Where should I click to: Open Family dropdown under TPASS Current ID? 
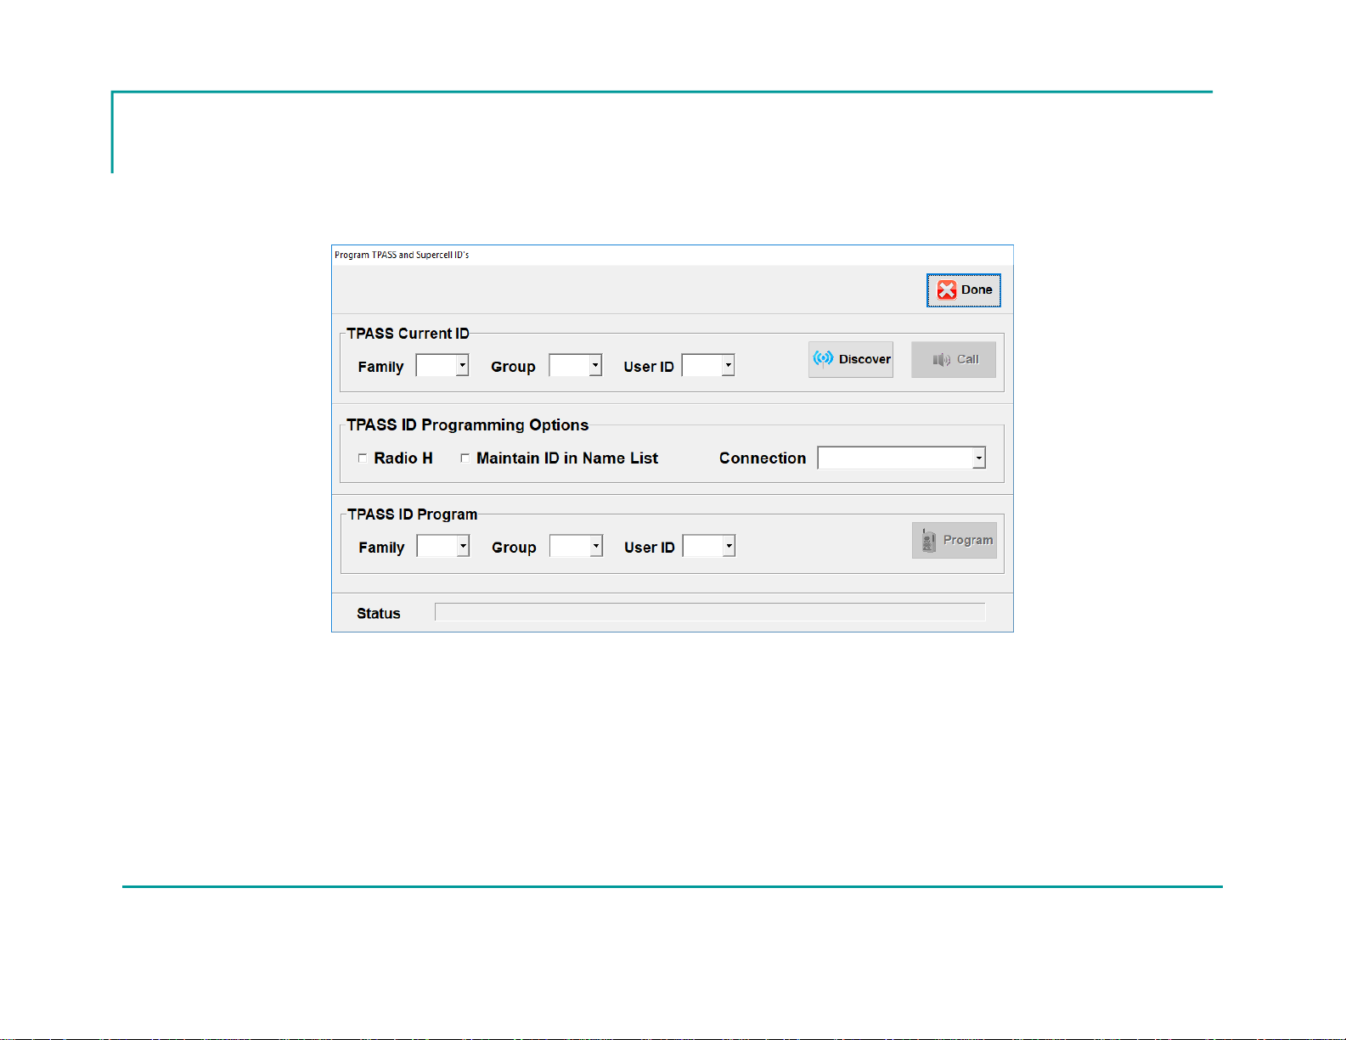tap(463, 366)
